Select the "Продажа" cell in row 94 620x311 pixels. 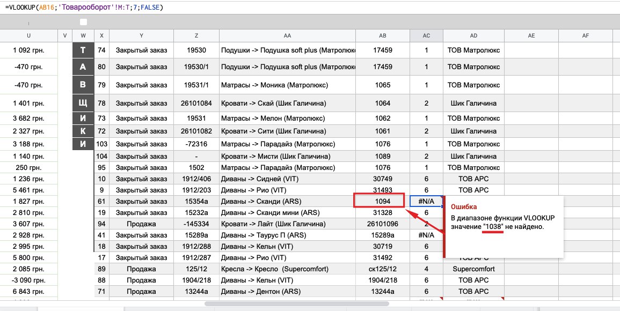(141, 224)
